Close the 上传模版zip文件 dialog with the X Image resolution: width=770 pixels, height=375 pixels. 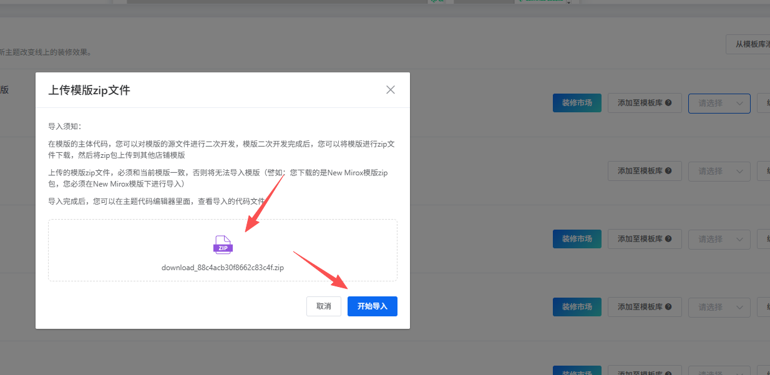391,90
